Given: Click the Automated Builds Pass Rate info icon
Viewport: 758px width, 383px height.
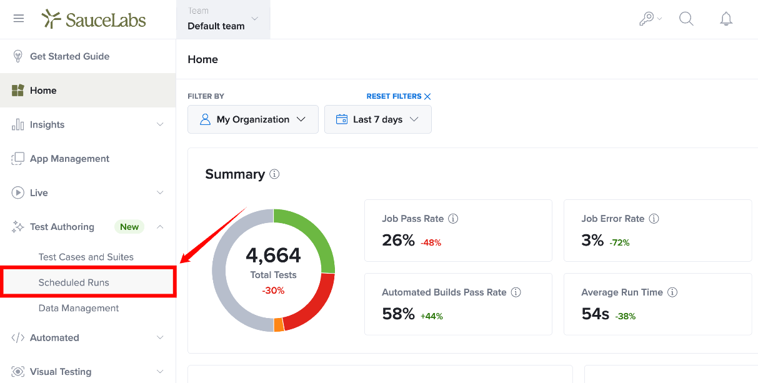Looking at the screenshot, I should [516, 292].
